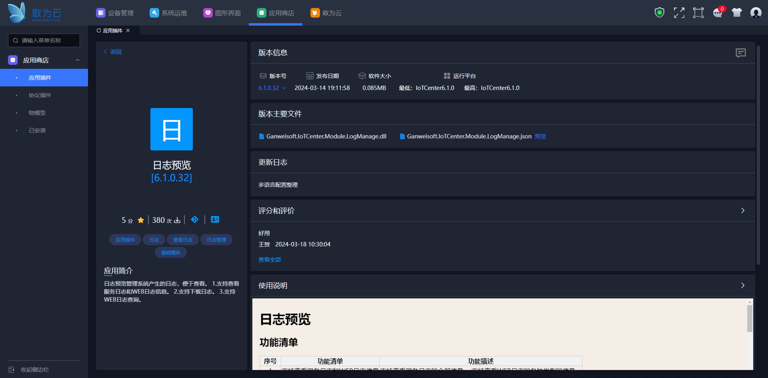Click the comment icon in 版本信息 header
This screenshot has width=768, height=378.
point(740,53)
